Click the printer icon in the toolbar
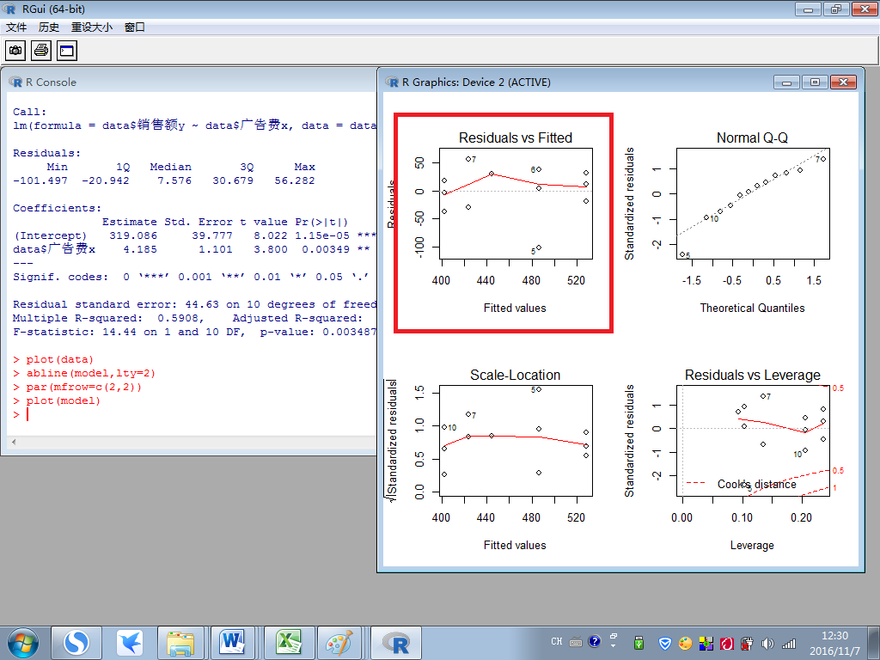The width and height of the screenshot is (880, 660). tap(41, 51)
